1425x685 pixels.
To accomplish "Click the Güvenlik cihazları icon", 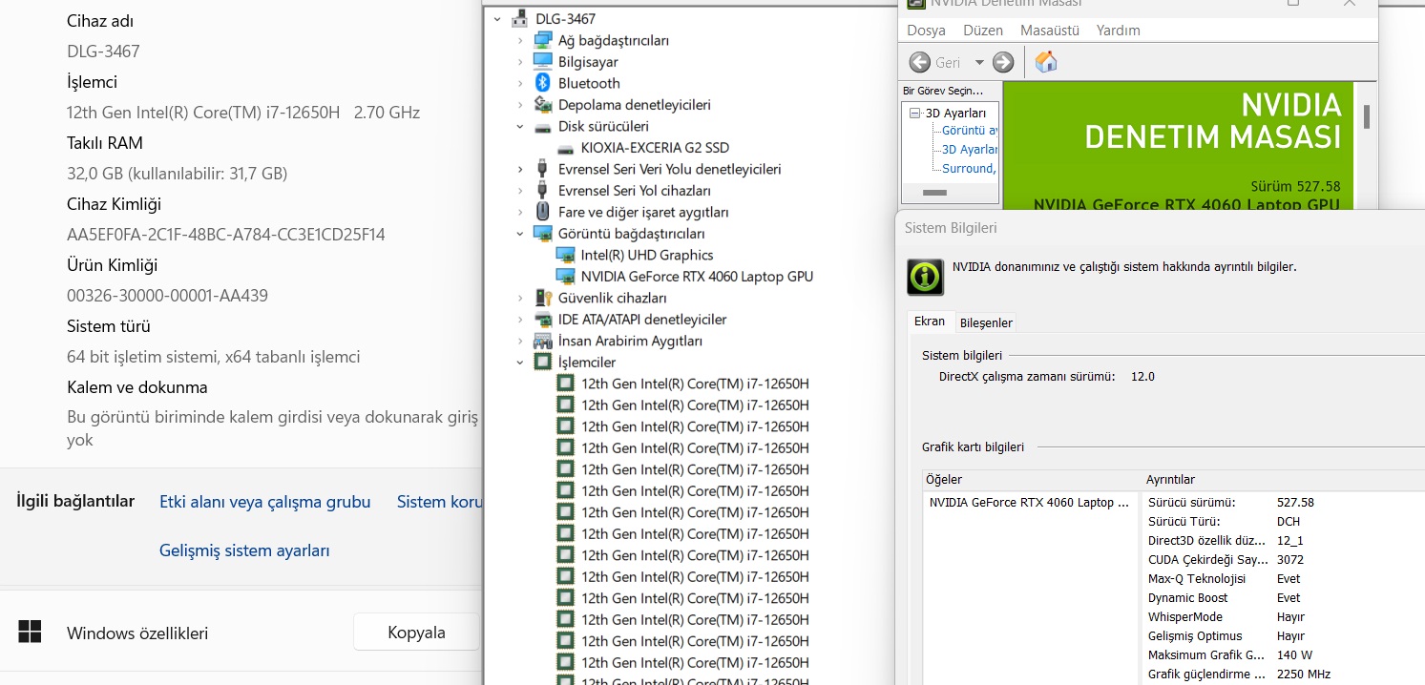I will pos(543,298).
